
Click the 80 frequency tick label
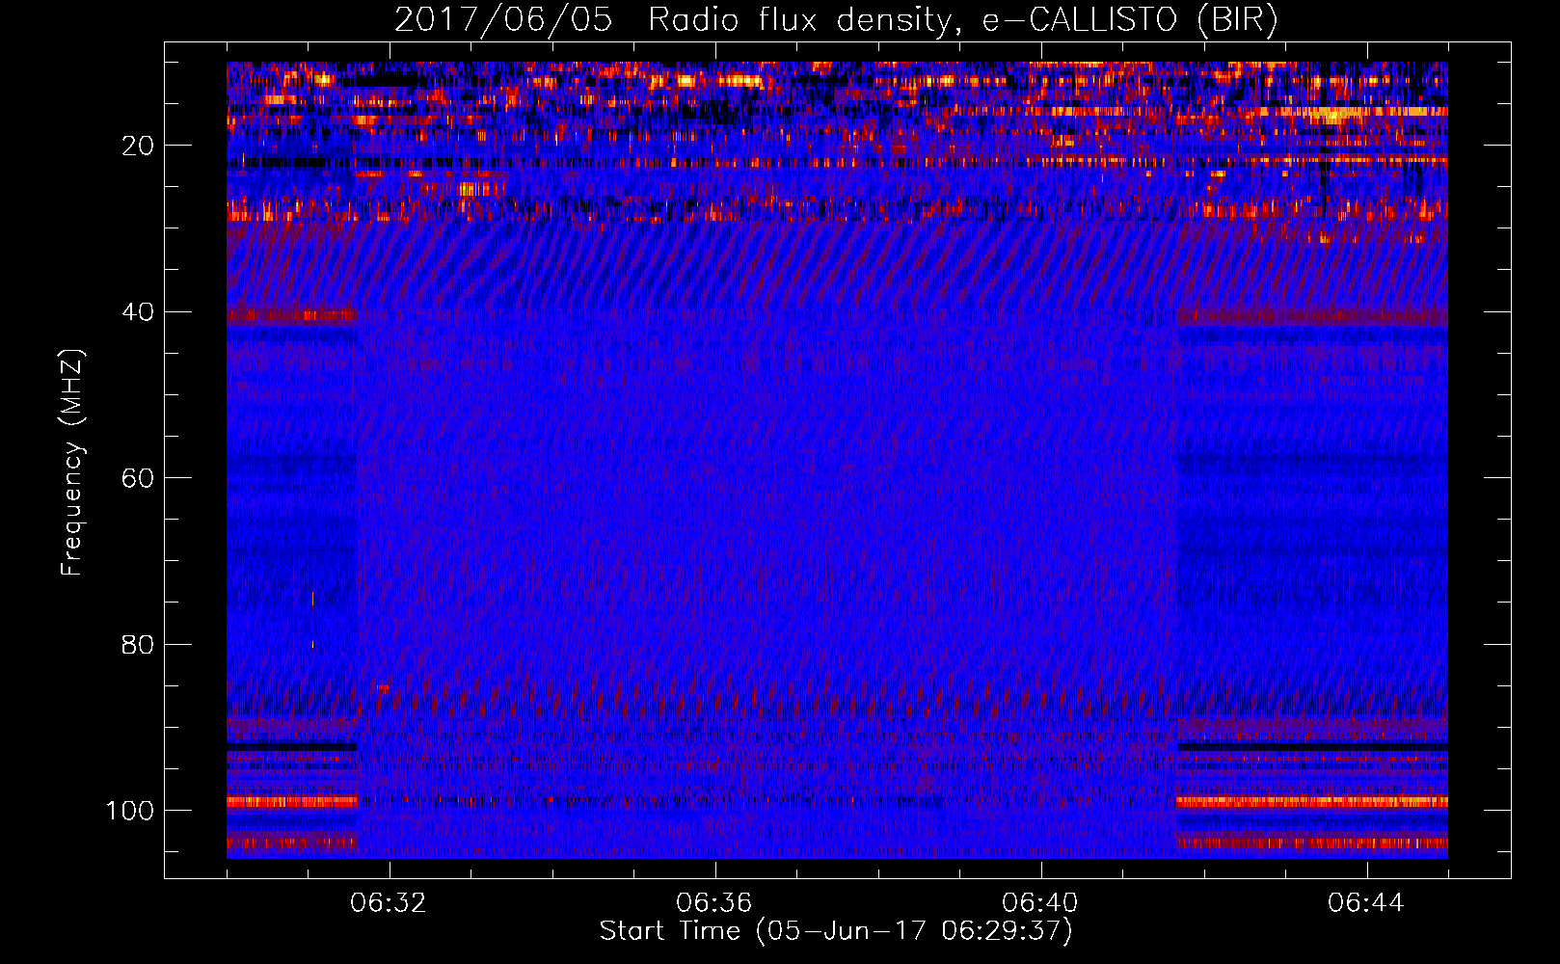[x=139, y=644]
